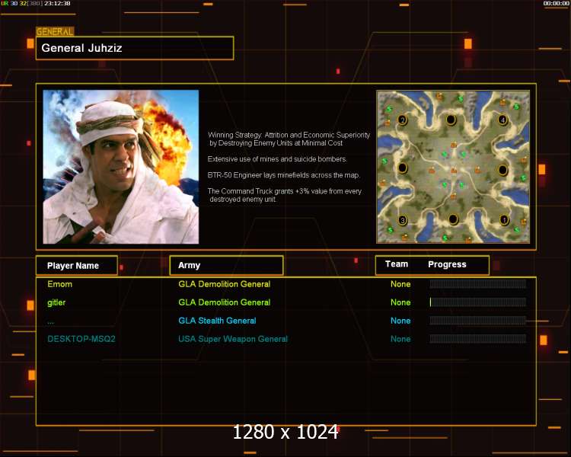Select player Emom in the list
571x457 pixels.
tap(59, 284)
